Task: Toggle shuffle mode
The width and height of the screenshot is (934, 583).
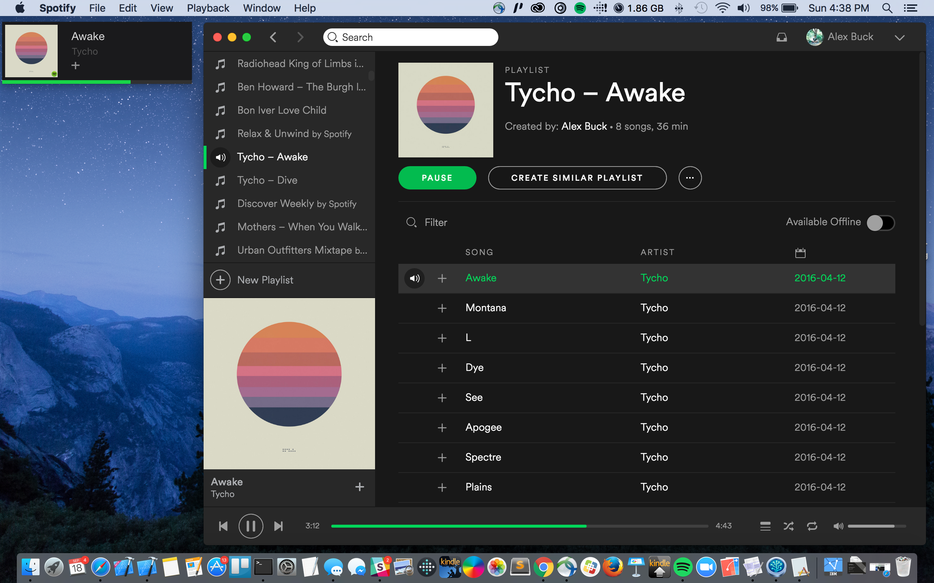Action: pos(788,526)
